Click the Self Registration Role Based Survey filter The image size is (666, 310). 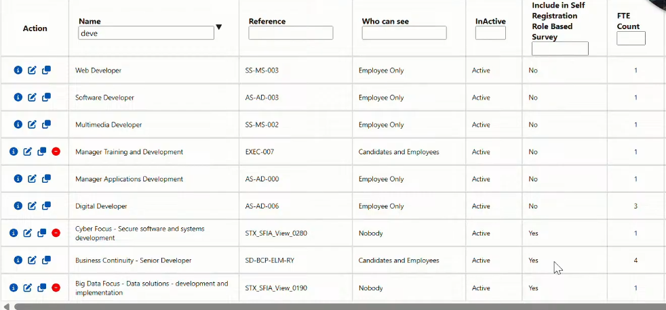[x=560, y=48]
